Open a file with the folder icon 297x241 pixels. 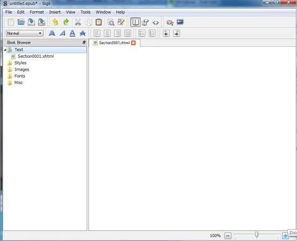(x=21, y=22)
